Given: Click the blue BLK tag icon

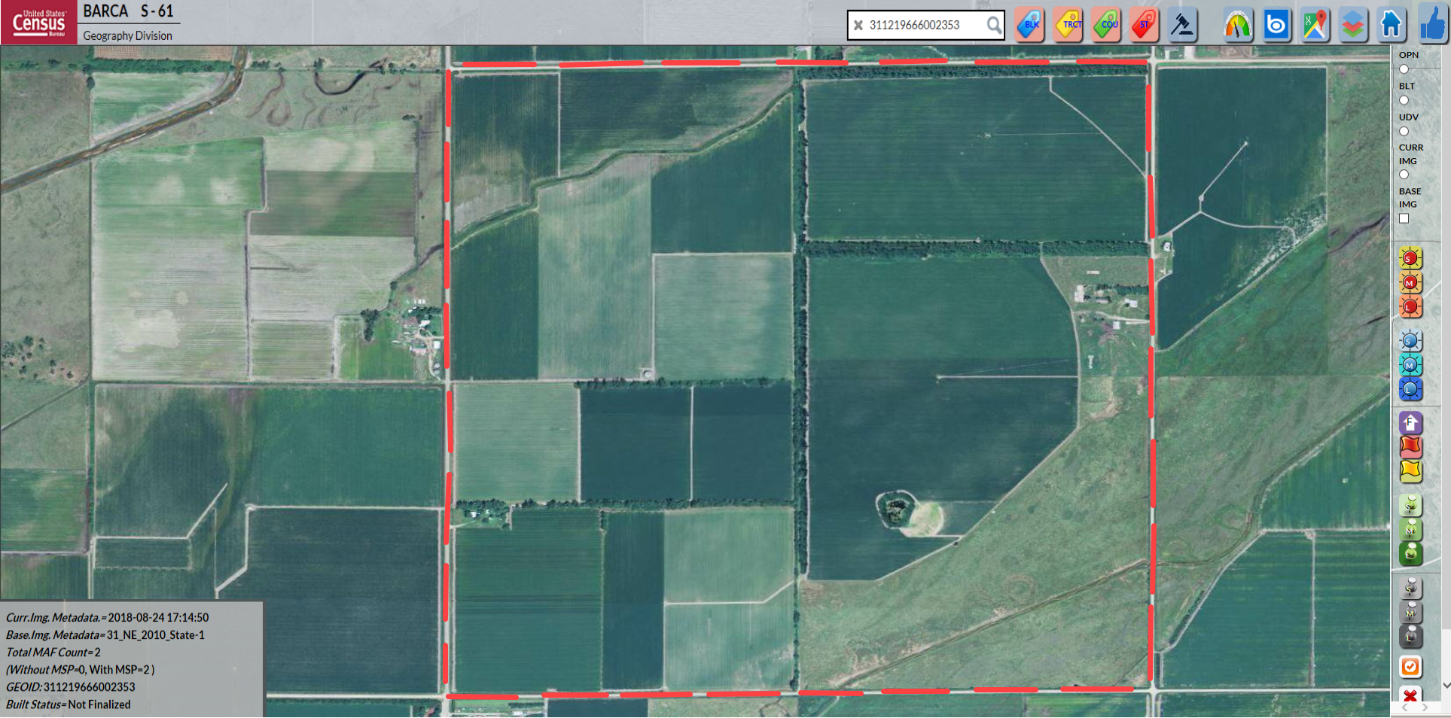Looking at the screenshot, I should pos(1029,25).
